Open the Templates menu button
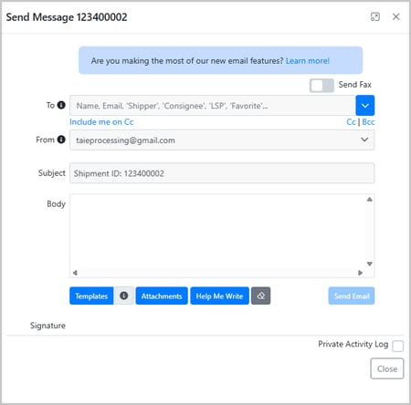411x405 pixels. [91, 296]
